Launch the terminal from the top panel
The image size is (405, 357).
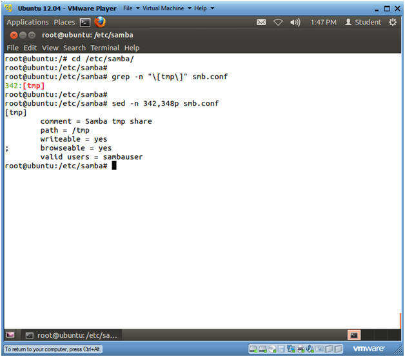pos(85,23)
